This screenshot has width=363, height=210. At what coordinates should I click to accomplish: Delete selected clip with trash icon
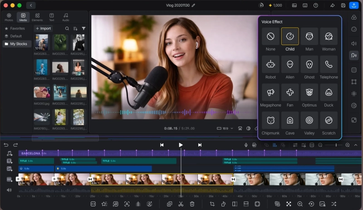[x=192, y=204]
